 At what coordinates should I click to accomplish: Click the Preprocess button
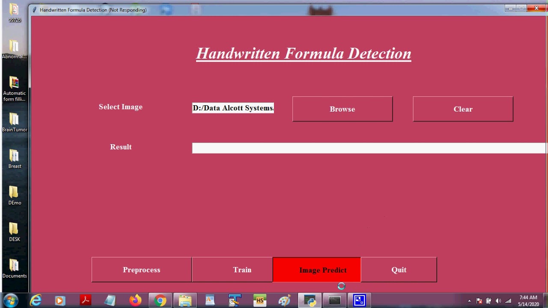pyautogui.click(x=142, y=270)
